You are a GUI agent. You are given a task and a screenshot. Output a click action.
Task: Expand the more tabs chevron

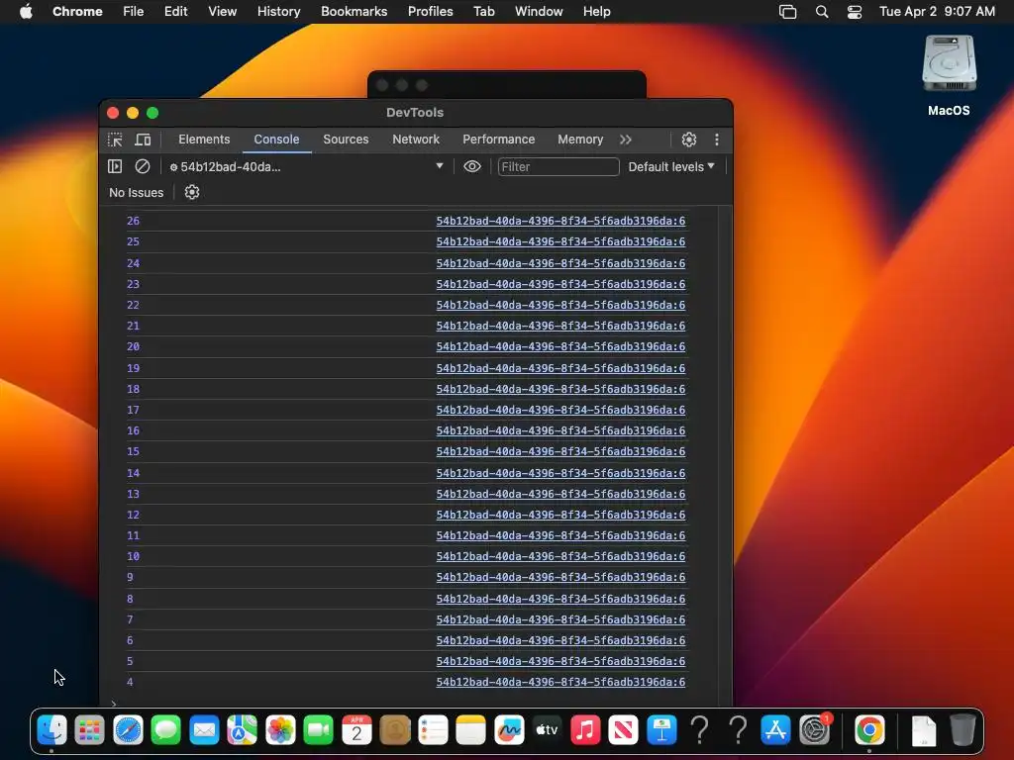click(626, 140)
